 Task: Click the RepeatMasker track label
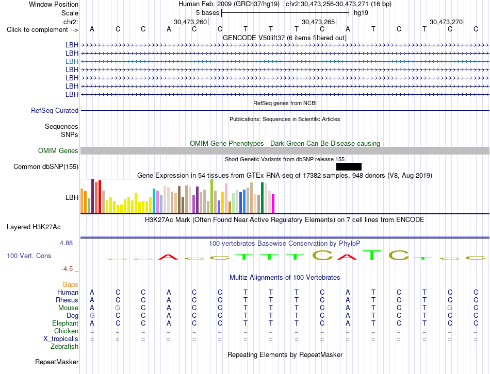tap(57, 362)
